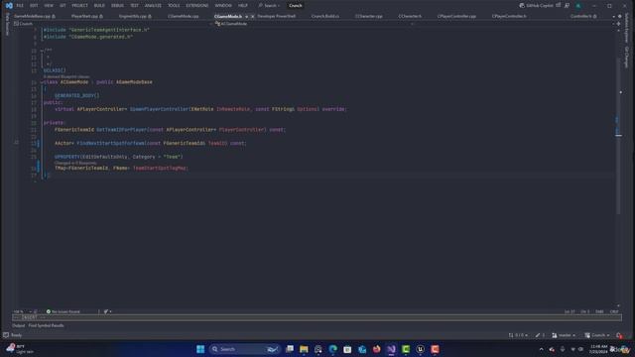Viewport: 635px width, 357px height.
Task: Open File Explorer from taskbar
Action: (x=304, y=349)
